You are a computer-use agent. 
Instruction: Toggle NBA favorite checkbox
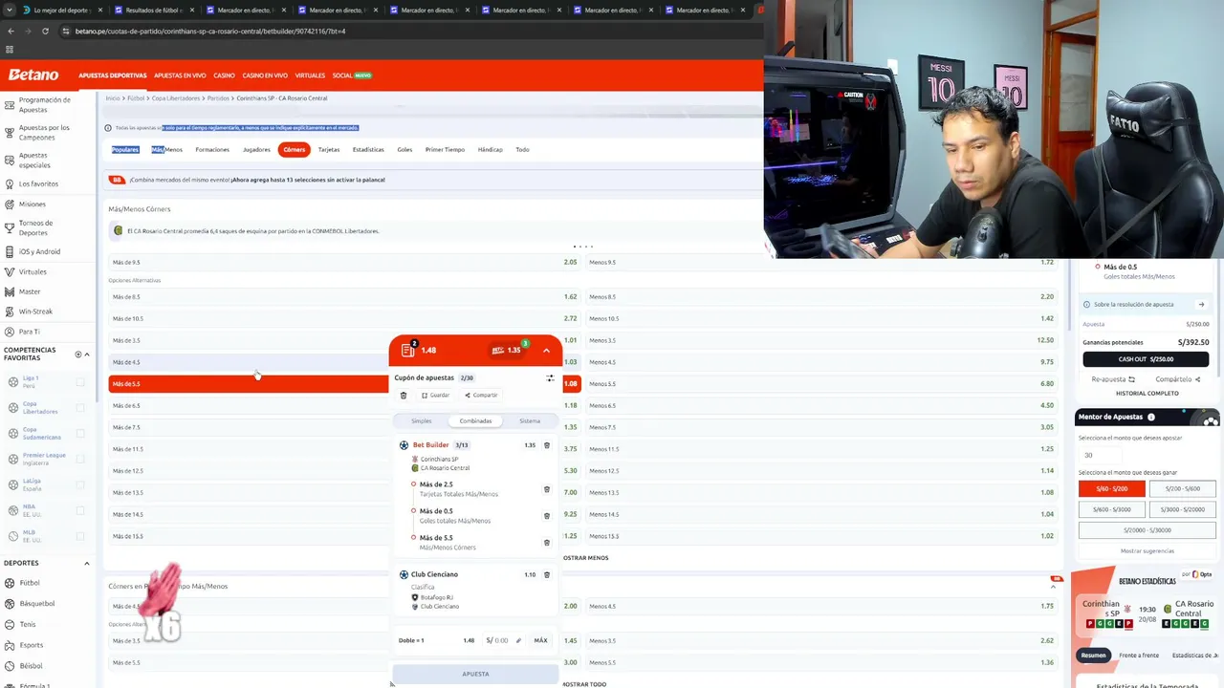tap(80, 510)
